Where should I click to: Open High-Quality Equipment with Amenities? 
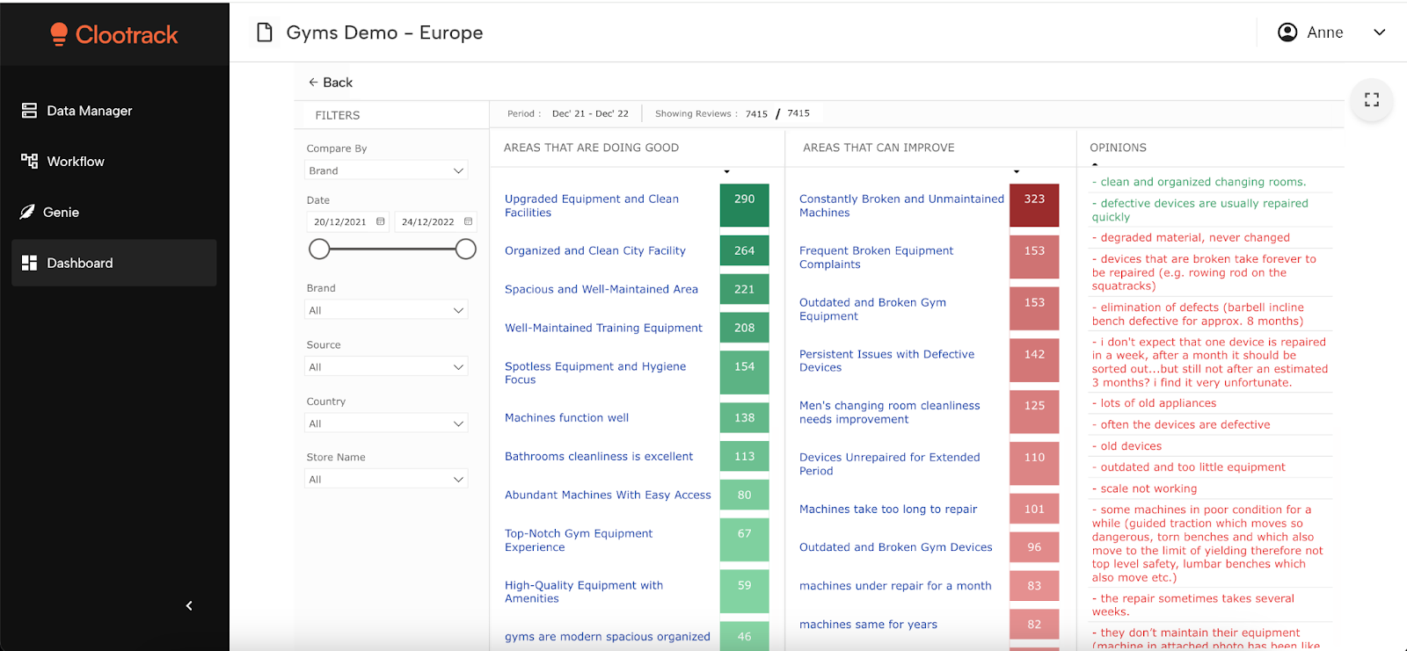584,591
